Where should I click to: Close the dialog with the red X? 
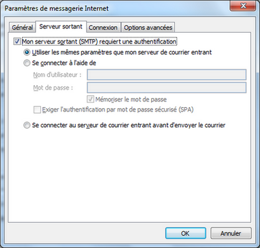pos(243,6)
